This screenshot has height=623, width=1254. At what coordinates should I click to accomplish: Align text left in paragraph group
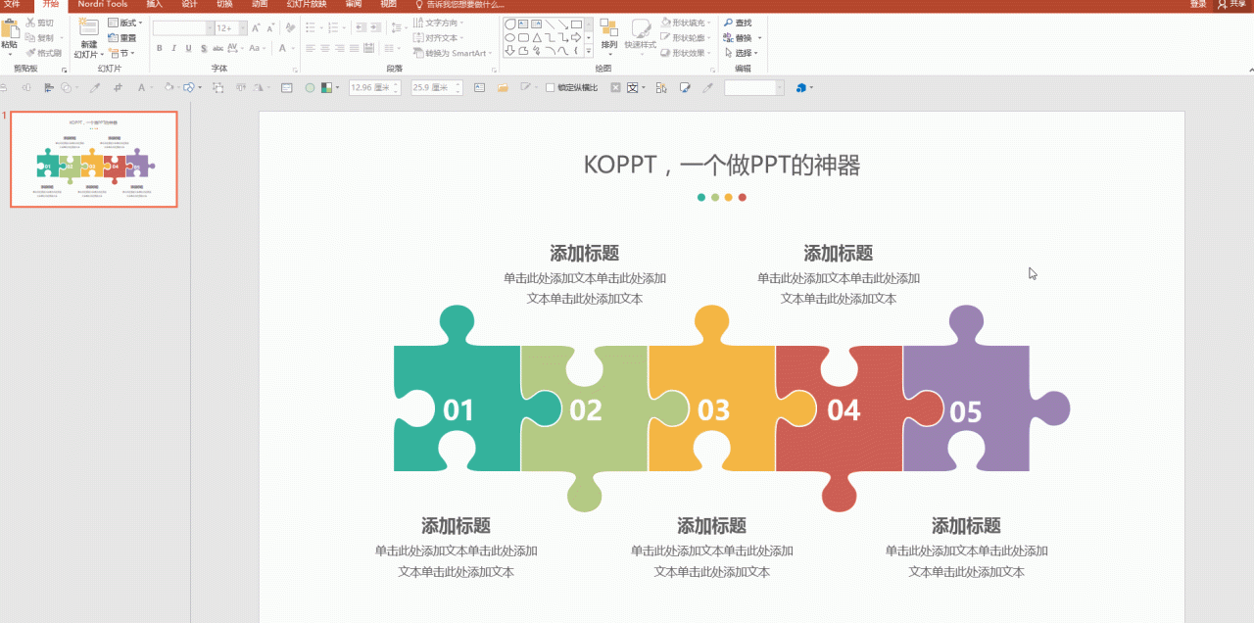click(x=310, y=48)
